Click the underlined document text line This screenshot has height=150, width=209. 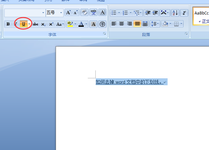click(x=130, y=82)
